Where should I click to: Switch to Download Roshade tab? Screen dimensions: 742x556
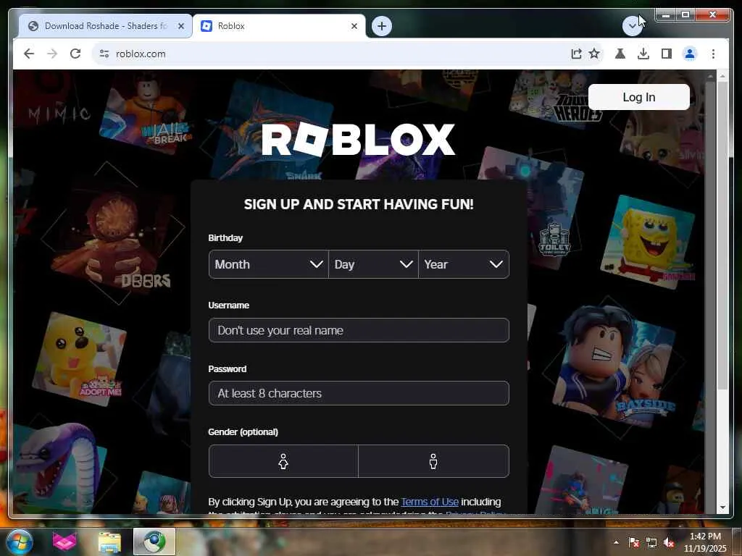click(105, 26)
